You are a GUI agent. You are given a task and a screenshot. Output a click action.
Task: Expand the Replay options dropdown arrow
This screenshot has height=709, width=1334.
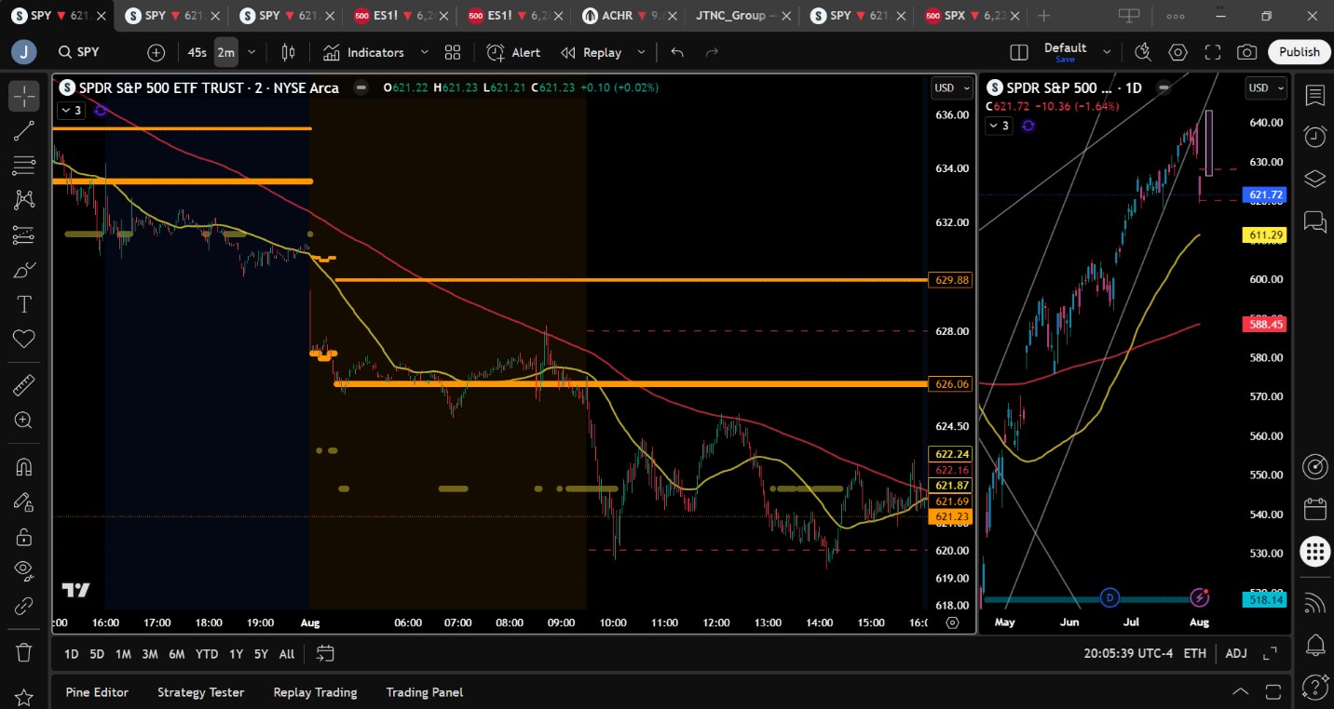point(641,52)
